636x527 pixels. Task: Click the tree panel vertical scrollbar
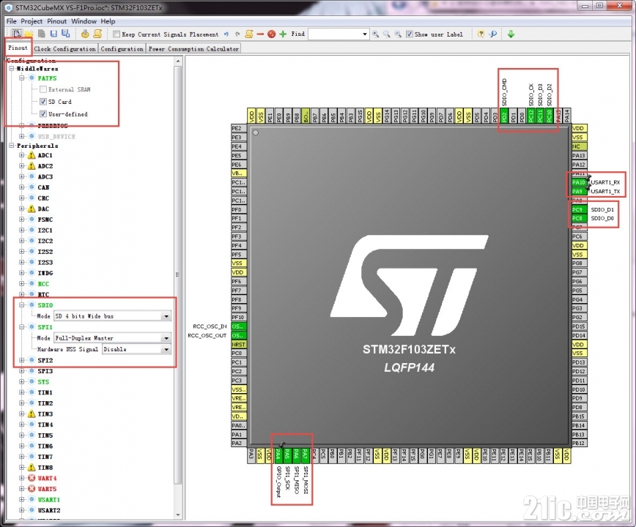(x=177, y=275)
